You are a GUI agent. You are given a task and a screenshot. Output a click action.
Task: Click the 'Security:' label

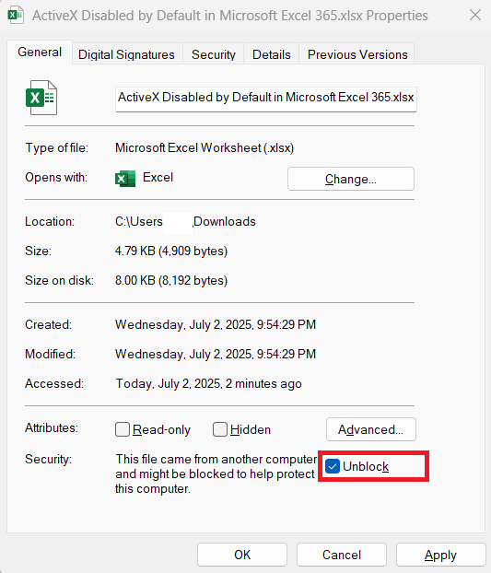pyautogui.click(x=48, y=459)
